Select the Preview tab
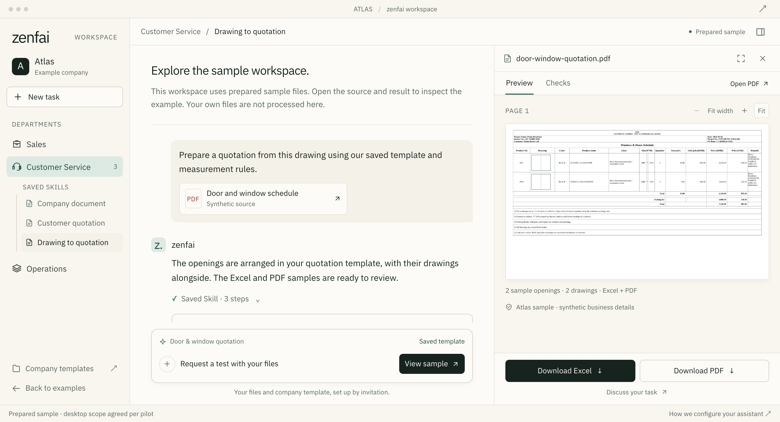 519,83
